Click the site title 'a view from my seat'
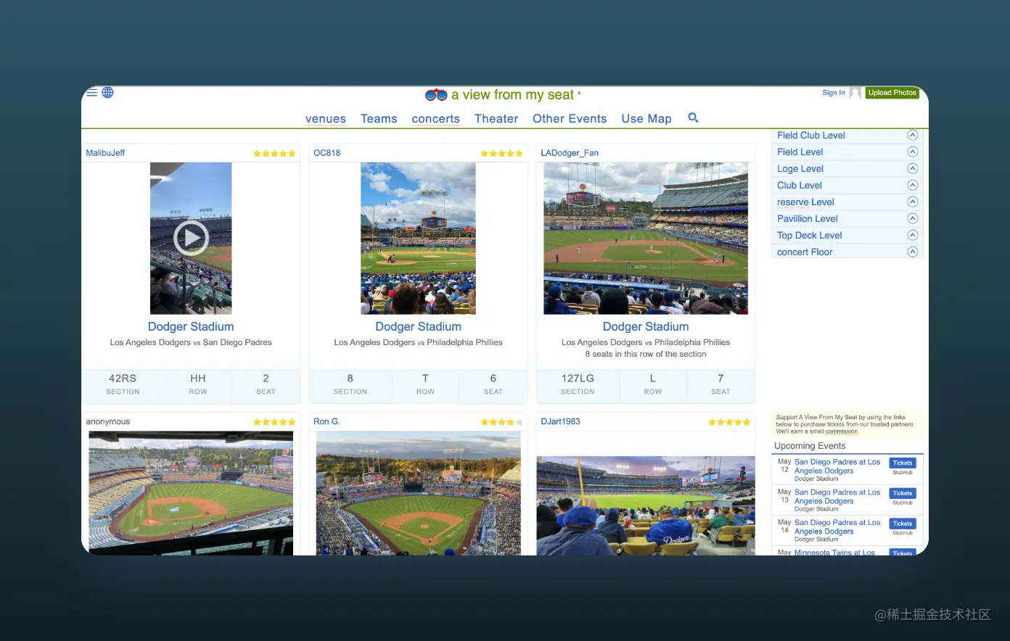 [512, 95]
